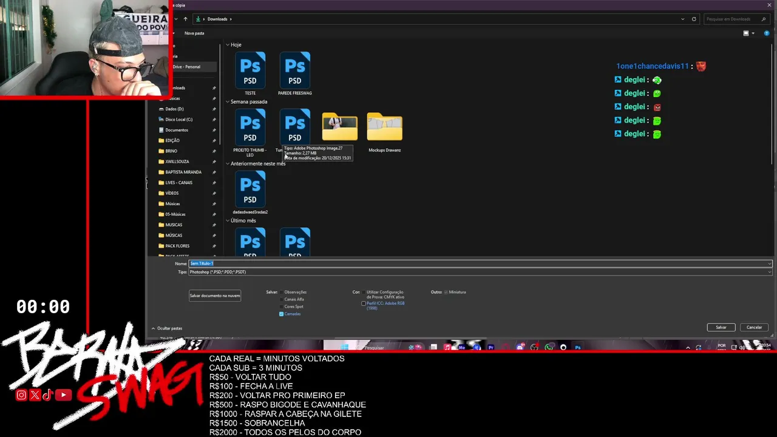
Task: Click Ocultar pastas to hide folders
Action: point(167,328)
